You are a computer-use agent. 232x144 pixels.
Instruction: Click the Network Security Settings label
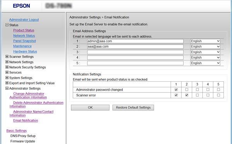27,67
